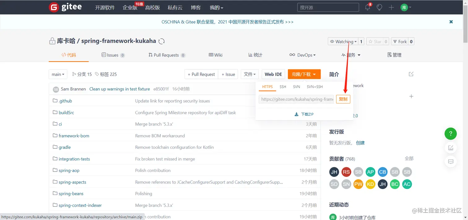Click the CB contributor avatar
468x220 pixels.
[x=383, y=172]
